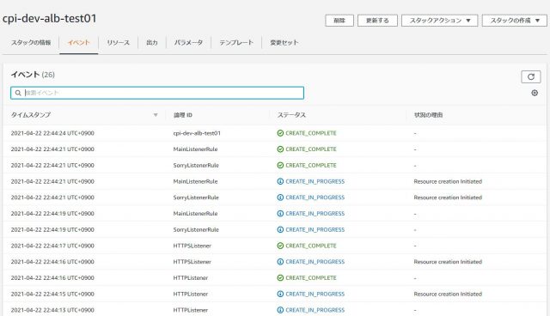Image resolution: width=550 pixels, height=316 pixels.
Task: Click the in-progress icon for SorryListenerRule at 22:44:19
Action: pyautogui.click(x=280, y=230)
